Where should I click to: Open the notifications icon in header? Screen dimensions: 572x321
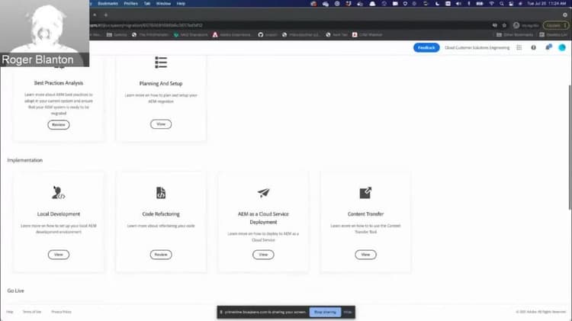click(548, 47)
